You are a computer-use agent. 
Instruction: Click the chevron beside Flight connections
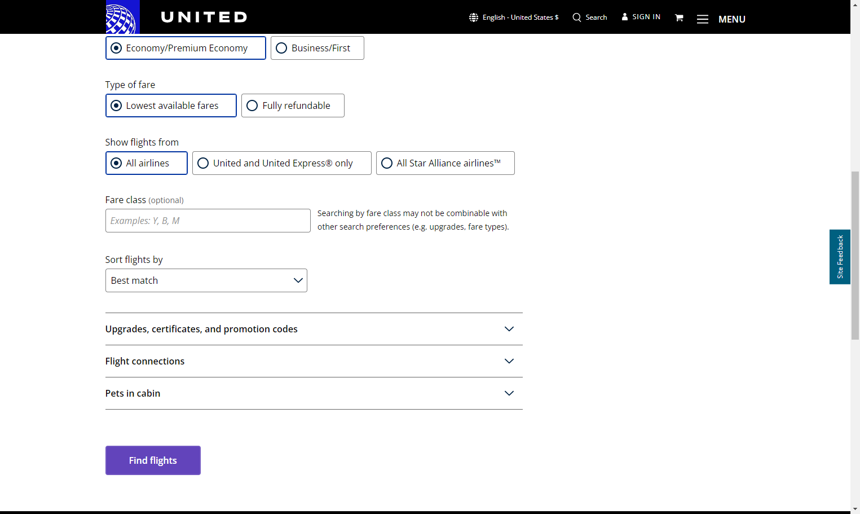(x=509, y=361)
